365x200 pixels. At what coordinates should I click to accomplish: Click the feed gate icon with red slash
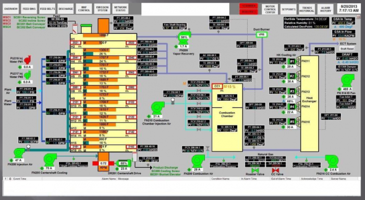tap(75, 29)
